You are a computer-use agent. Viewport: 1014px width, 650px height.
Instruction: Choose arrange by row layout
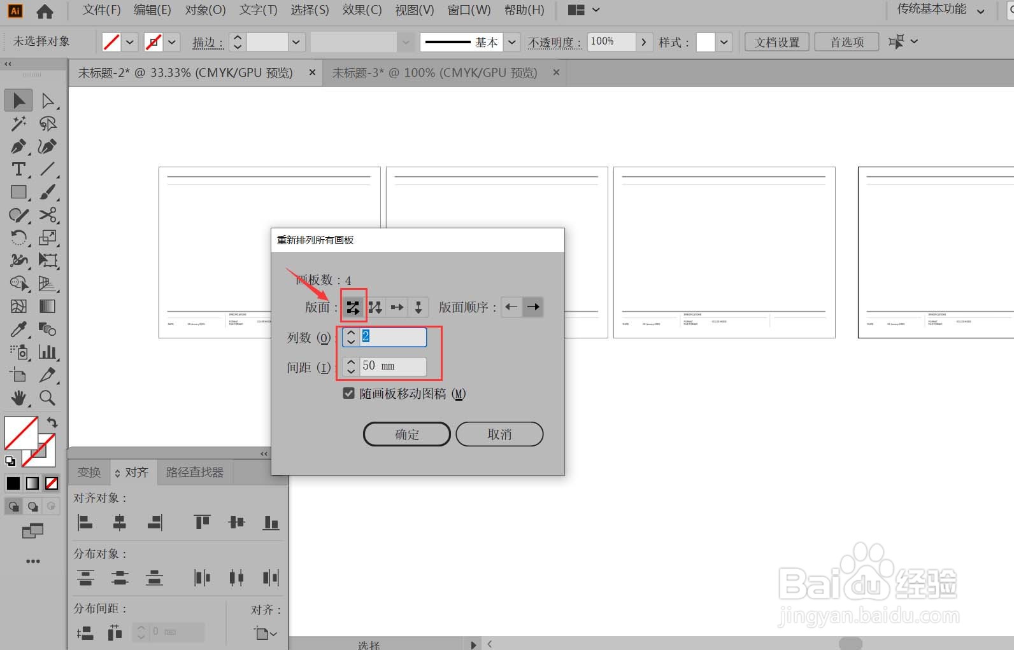(397, 307)
